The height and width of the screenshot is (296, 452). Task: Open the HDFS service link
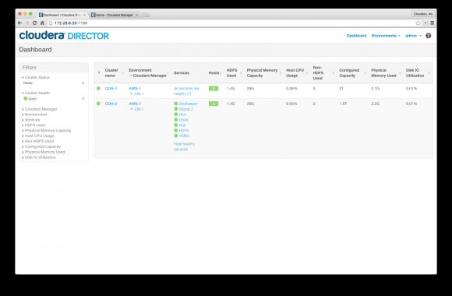[184, 130]
